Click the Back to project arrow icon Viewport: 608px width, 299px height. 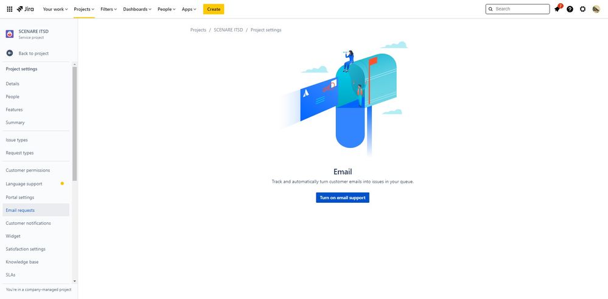(10, 53)
